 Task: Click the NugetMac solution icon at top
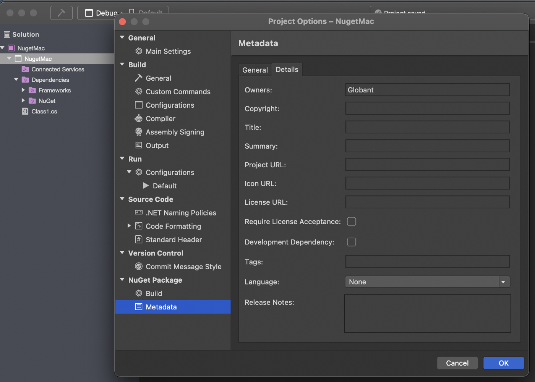(x=11, y=48)
